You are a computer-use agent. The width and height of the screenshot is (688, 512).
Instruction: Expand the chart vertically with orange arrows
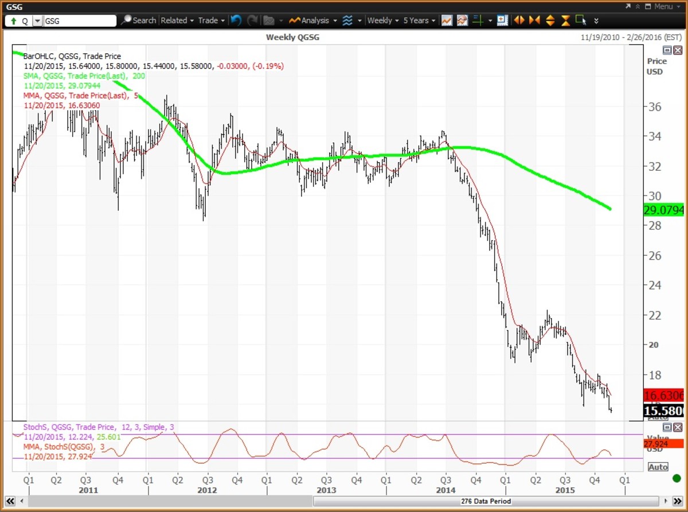[550, 20]
